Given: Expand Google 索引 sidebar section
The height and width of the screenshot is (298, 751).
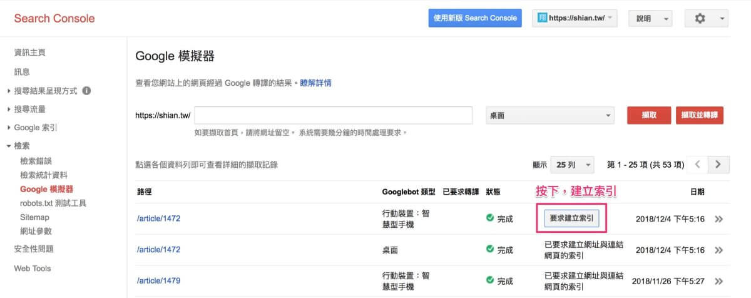Looking at the screenshot, I should point(36,128).
